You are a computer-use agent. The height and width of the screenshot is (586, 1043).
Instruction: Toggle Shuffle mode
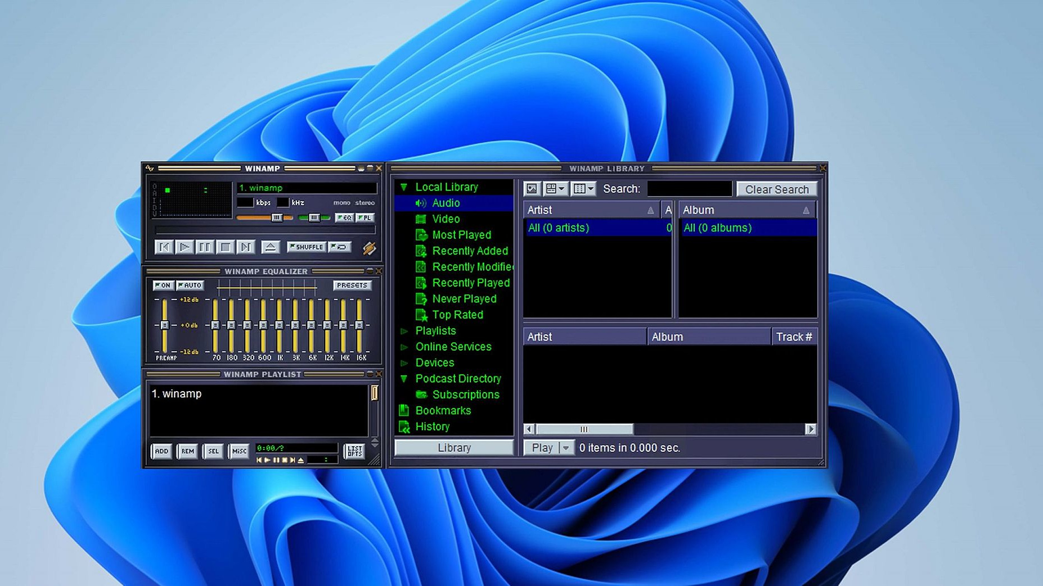307,247
